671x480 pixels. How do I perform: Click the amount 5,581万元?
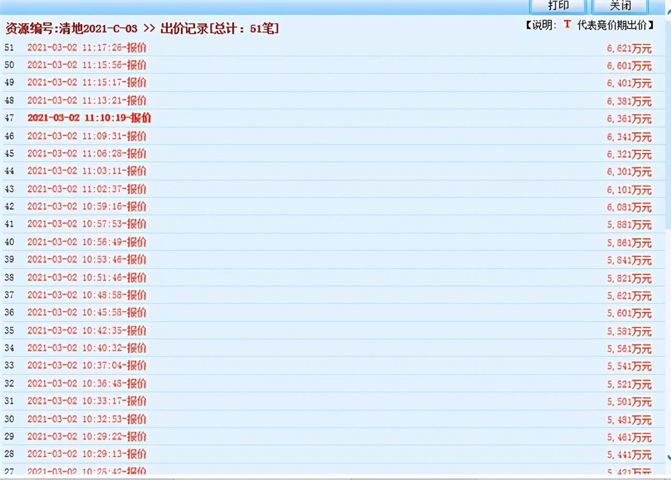(629, 332)
